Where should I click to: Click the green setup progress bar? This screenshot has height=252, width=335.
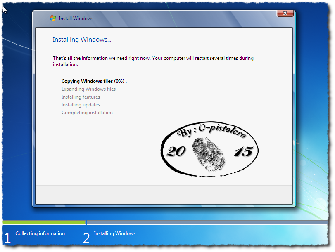click(44, 223)
